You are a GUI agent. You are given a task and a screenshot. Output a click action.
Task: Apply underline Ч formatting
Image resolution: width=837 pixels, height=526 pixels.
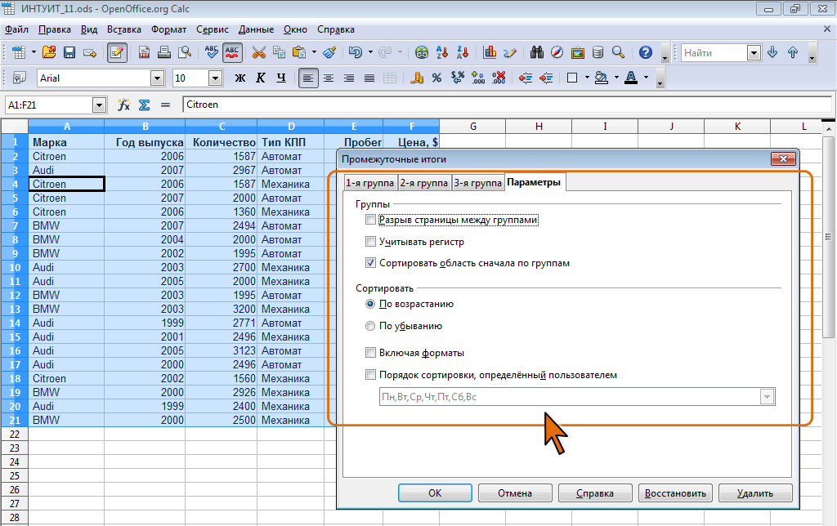pos(281,78)
